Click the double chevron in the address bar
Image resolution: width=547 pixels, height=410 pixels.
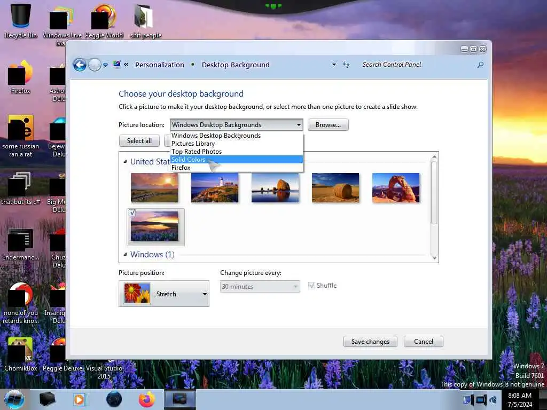(x=126, y=65)
